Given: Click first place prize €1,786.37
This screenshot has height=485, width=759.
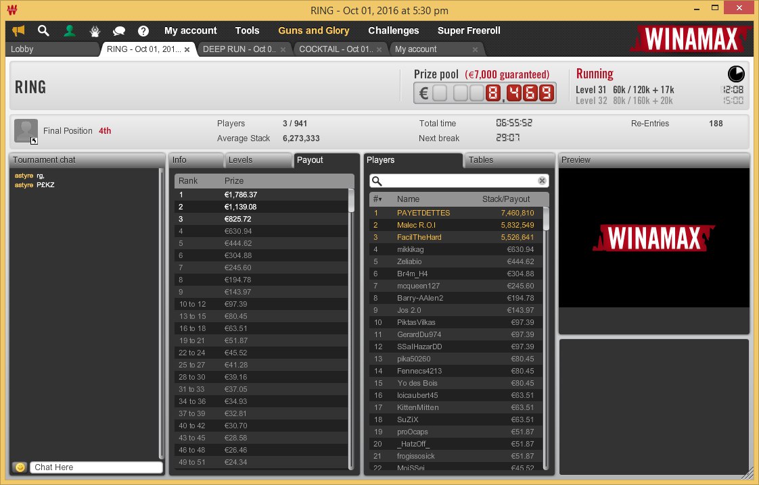Looking at the screenshot, I should pos(241,195).
